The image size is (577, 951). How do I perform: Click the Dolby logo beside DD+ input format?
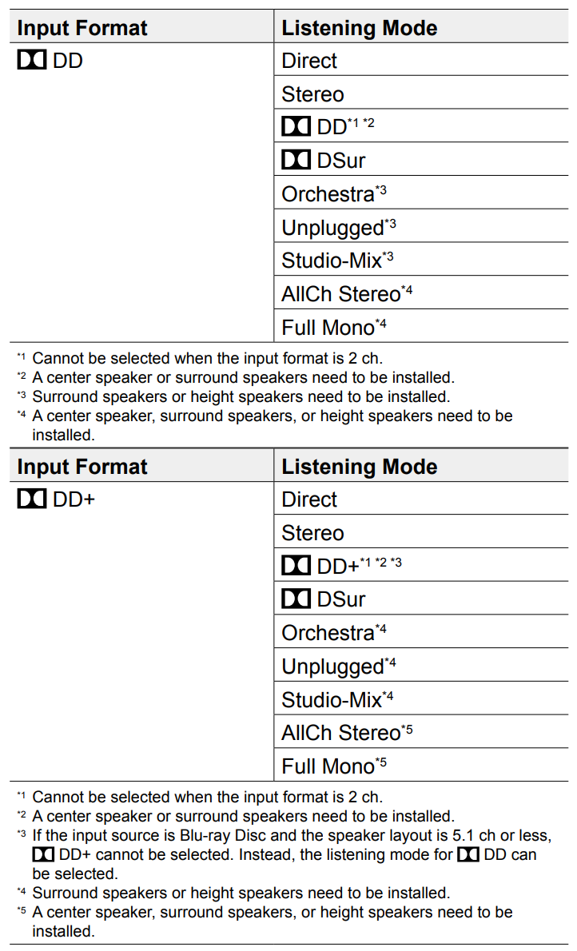pyautogui.click(x=31, y=499)
